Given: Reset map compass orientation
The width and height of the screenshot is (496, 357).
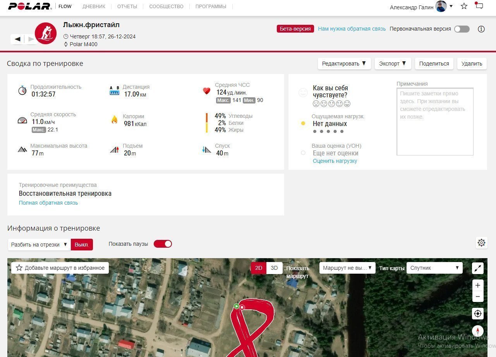Looking at the screenshot, I should (478, 331).
